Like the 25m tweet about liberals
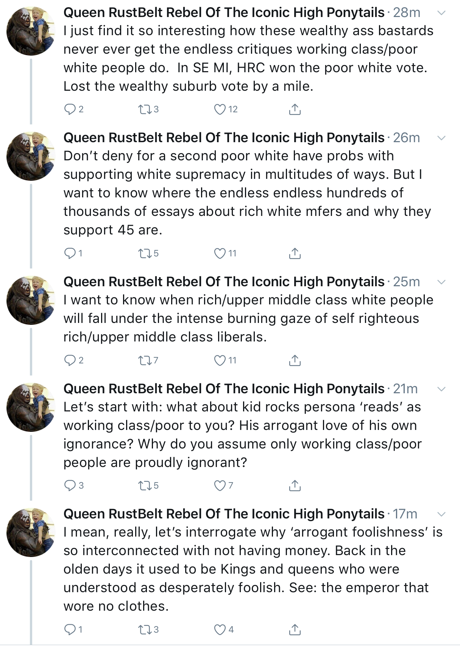This screenshot has width=460, height=647. [x=220, y=360]
